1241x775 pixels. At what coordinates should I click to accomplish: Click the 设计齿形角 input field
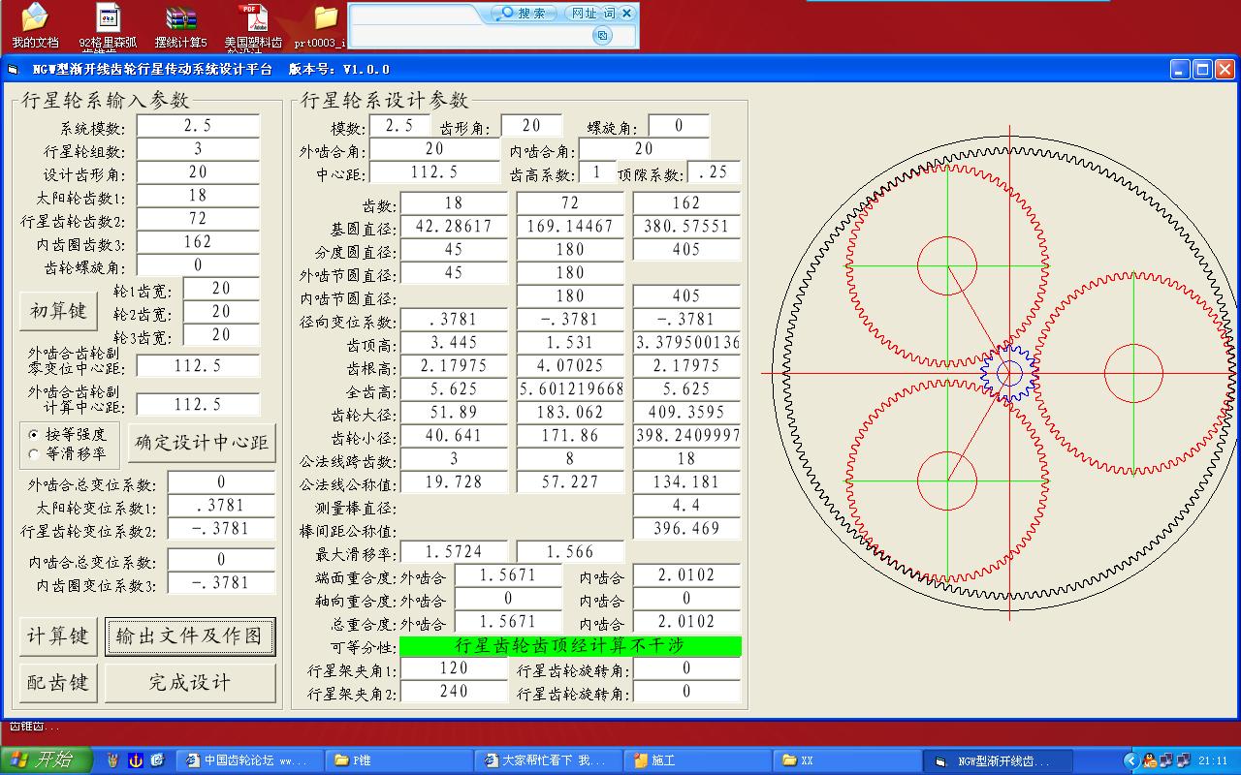coord(198,172)
